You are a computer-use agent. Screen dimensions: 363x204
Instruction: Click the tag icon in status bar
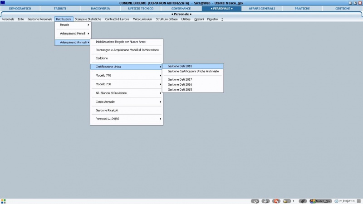303,201
